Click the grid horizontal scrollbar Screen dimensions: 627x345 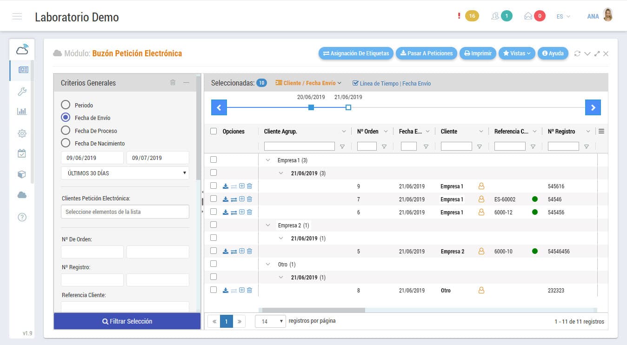314,310
